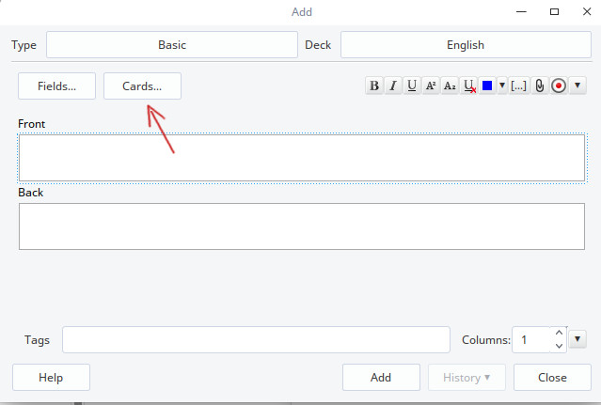The width and height of the screenshot is (601, 405).
Task: Start audio recording with the record icon
Action: point(559,86)
